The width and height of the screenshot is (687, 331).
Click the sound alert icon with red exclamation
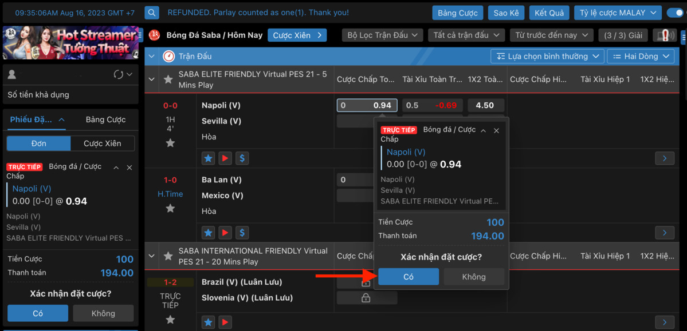tap(665, 35)
